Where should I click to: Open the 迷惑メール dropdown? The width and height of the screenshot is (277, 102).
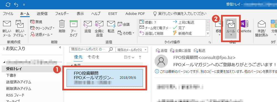(42, 34)
